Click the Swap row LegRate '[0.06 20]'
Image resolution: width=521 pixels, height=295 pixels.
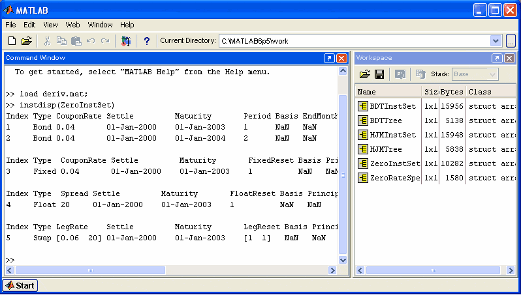(x=79, y=238)
